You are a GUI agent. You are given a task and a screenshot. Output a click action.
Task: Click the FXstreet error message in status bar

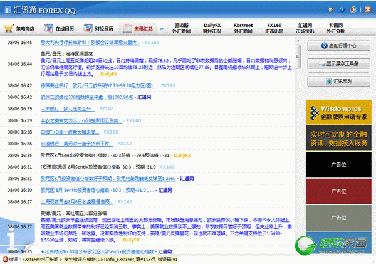pos(100,260)
